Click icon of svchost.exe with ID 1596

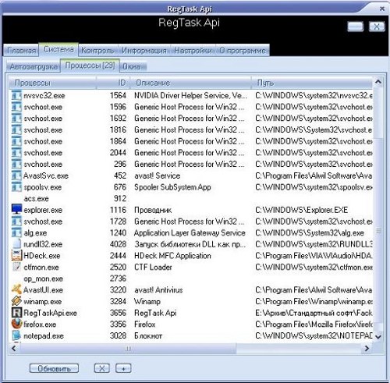[x=16, y=107]
